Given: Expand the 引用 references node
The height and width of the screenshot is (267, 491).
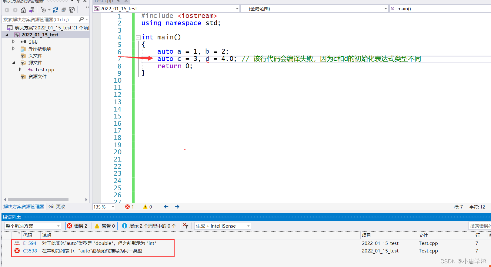Looking at the screenshot, I should [x=13, y=42].
